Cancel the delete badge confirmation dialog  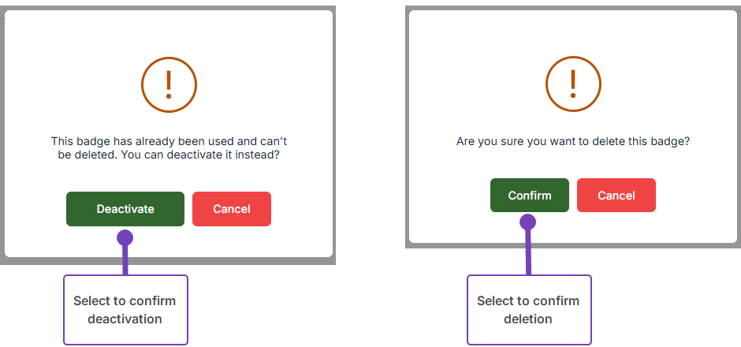tap(616, 195)
